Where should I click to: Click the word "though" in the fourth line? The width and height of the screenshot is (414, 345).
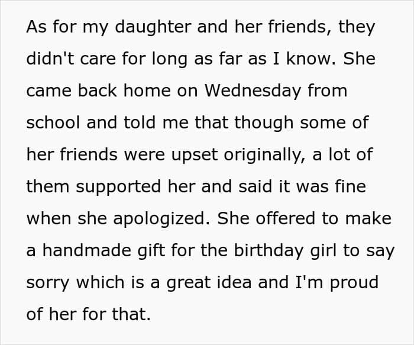[264, 123]
